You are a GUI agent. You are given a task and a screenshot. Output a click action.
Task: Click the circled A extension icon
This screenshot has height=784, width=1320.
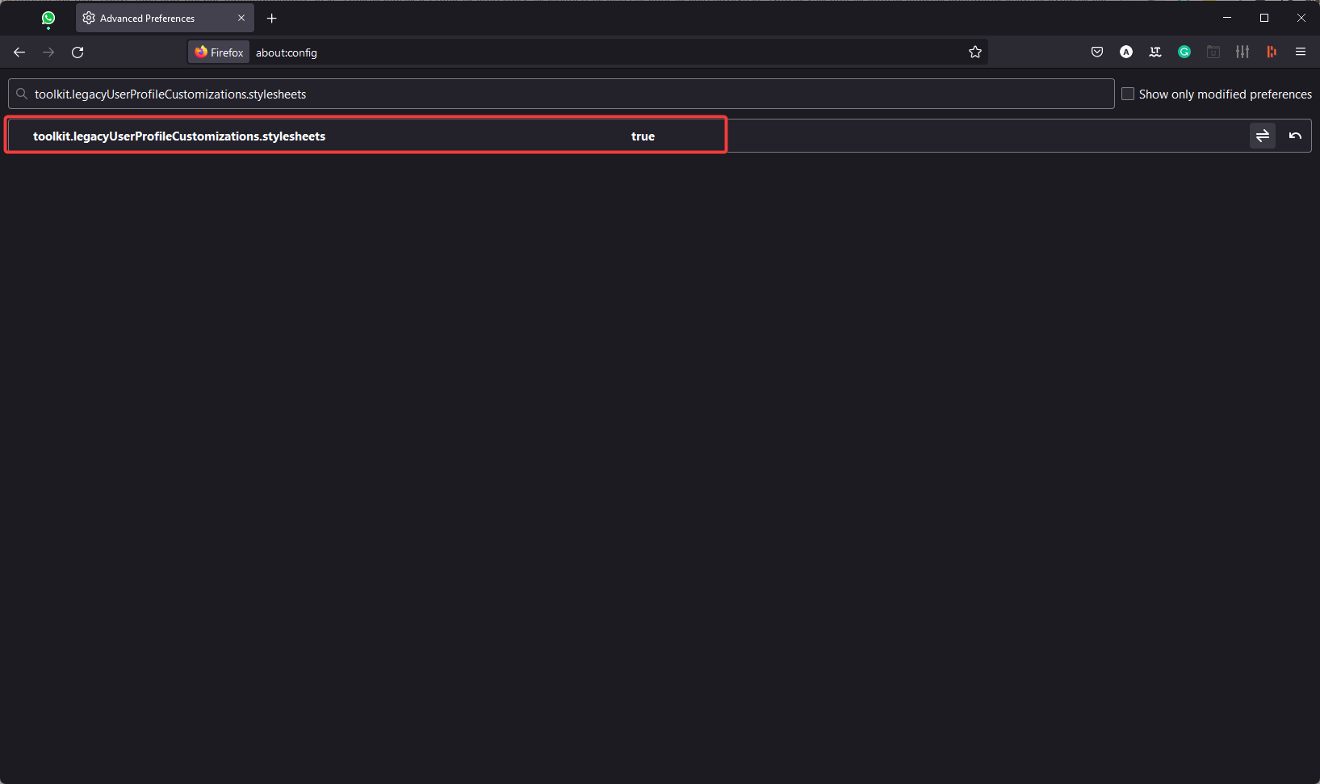point(1126,52)
